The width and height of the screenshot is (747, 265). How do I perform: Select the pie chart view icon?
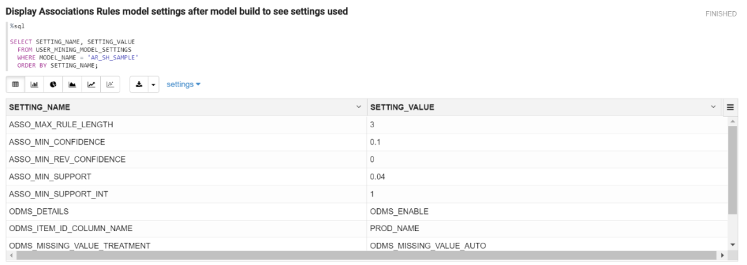tap(53, 84)
